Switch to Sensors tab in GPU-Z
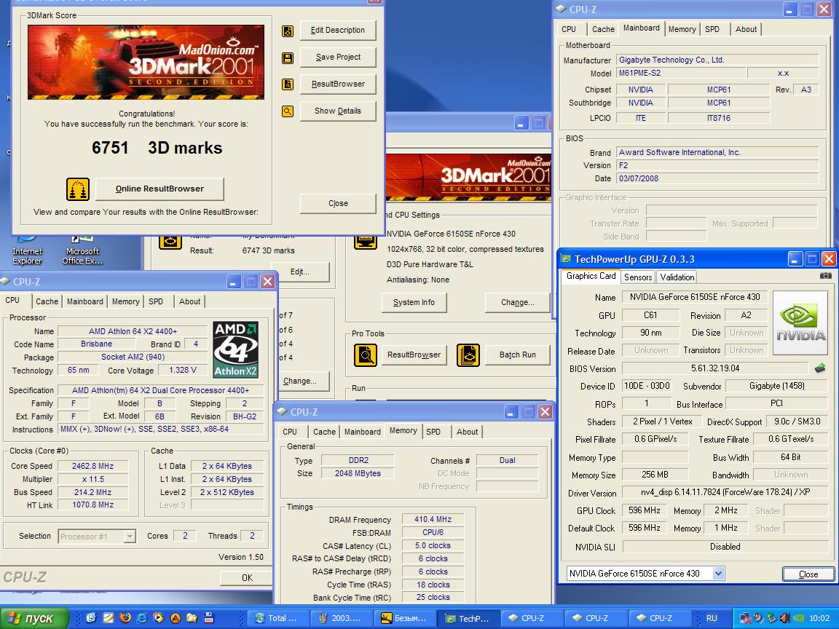 pyautogui.click(x=638, y=277)
